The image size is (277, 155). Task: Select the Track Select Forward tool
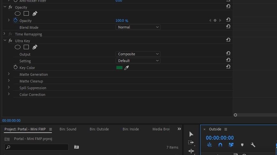(191, 143)
